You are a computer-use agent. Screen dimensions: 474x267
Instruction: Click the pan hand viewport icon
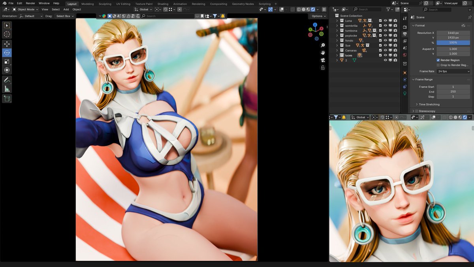coord(323,53)
